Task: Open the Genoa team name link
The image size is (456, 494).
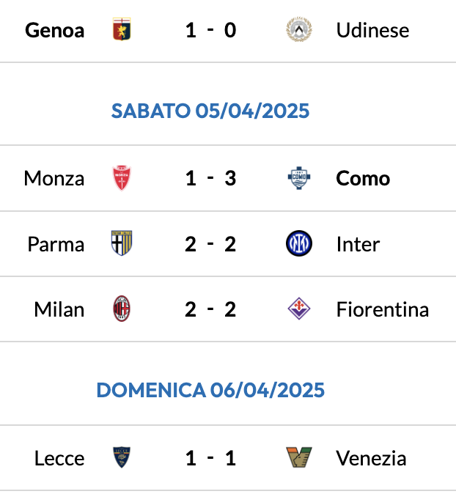Action: [55, 30]
